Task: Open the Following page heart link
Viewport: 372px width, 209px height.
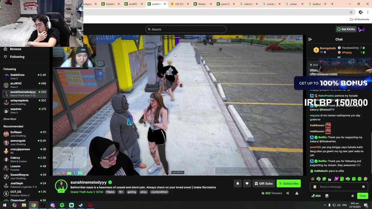Action: (x=14, y=57)
